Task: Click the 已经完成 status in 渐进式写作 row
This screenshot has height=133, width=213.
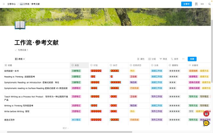Action: (134, 120)
